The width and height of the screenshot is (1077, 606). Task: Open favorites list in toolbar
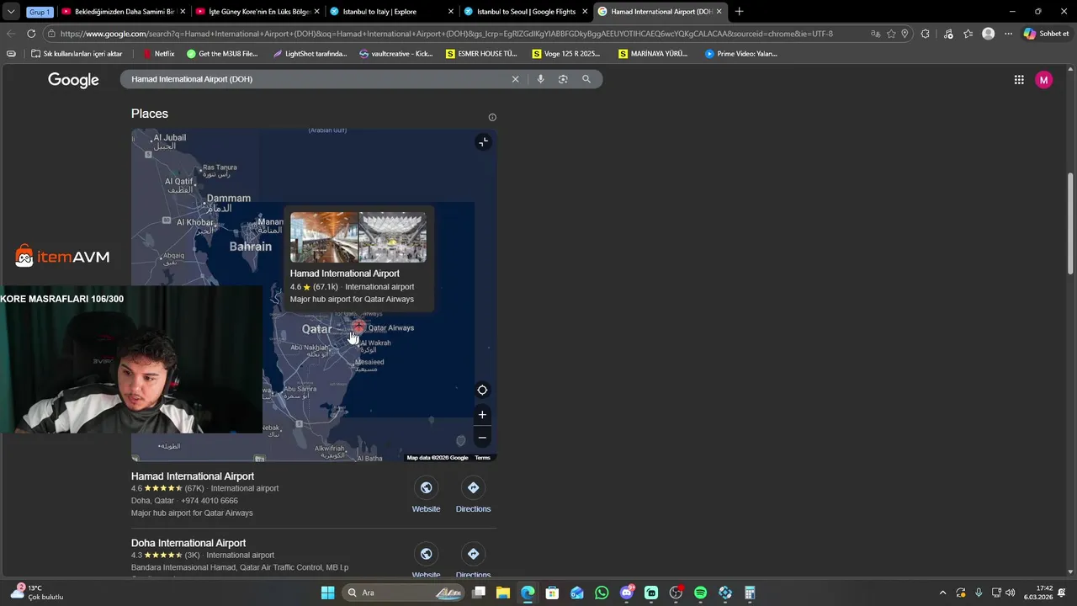968,34
